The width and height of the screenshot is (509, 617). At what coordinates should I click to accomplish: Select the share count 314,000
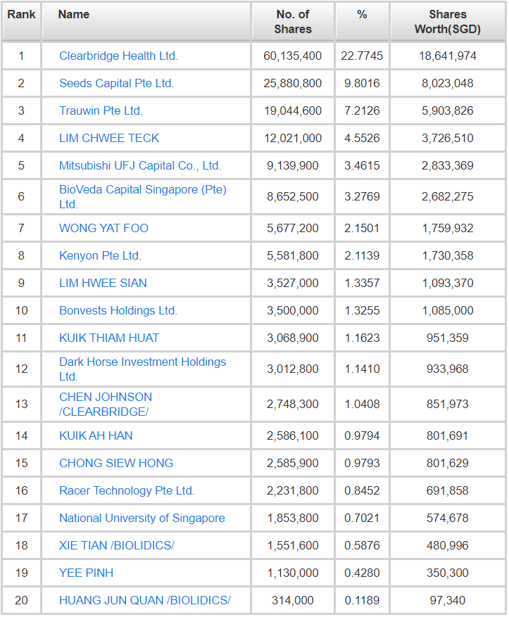(292, 601)
